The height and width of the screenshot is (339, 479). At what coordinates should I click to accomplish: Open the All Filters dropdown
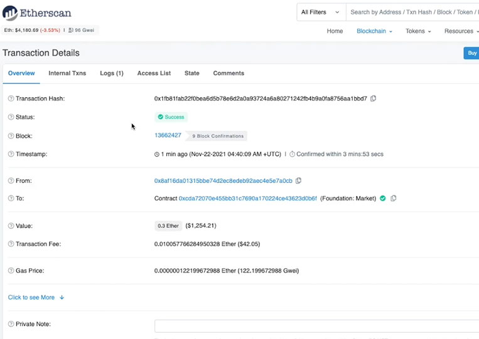[321, 12]
